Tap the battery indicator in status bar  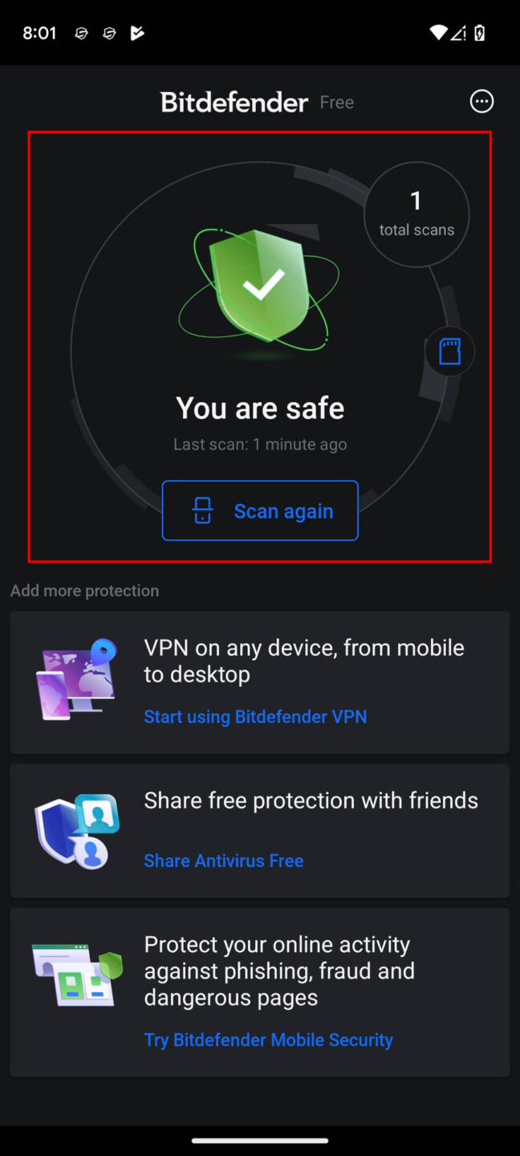click(x=481, y=32)
